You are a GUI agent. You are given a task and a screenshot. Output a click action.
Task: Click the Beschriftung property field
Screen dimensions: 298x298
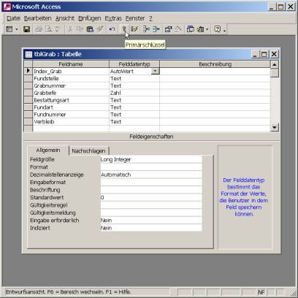click(x=151, y=190)
